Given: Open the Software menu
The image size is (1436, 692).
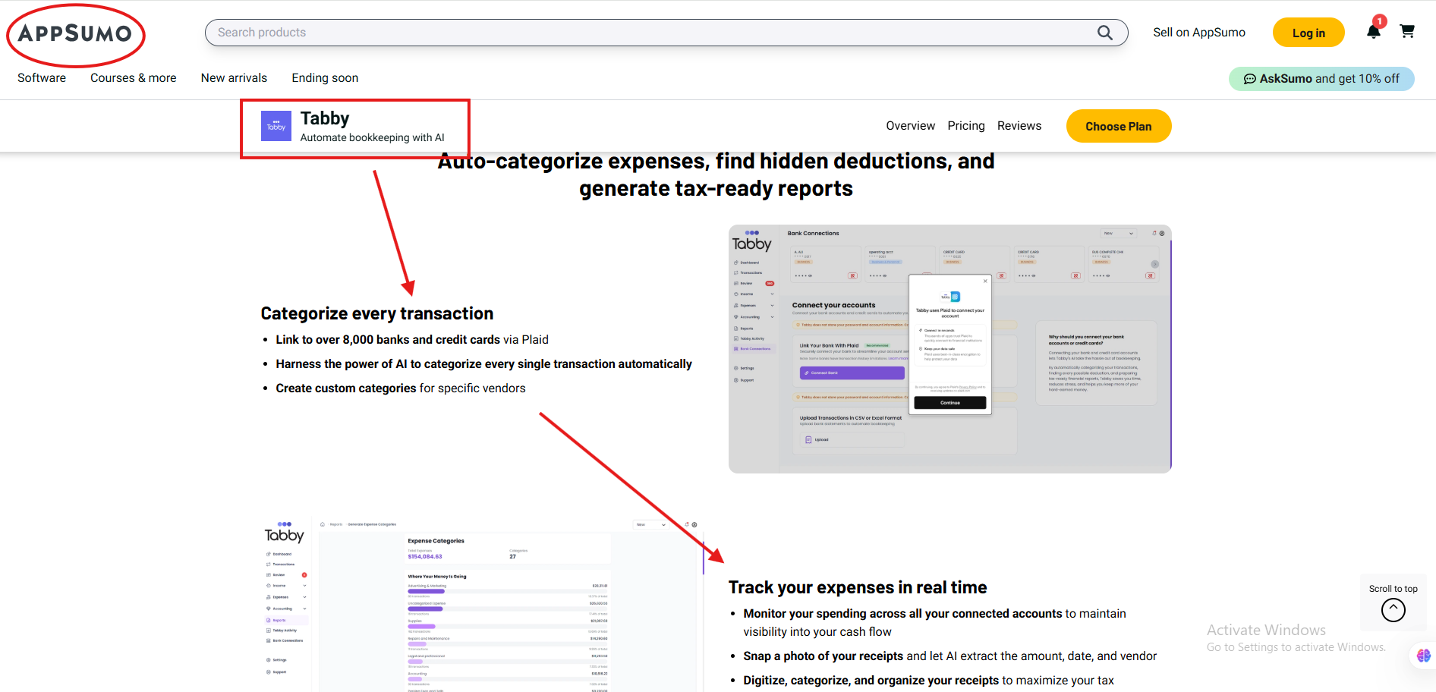Looking at the screenshot, I should pos(42,78).
